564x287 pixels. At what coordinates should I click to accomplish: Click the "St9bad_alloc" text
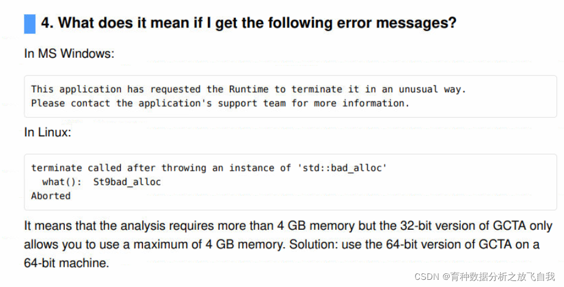(127, 182)
